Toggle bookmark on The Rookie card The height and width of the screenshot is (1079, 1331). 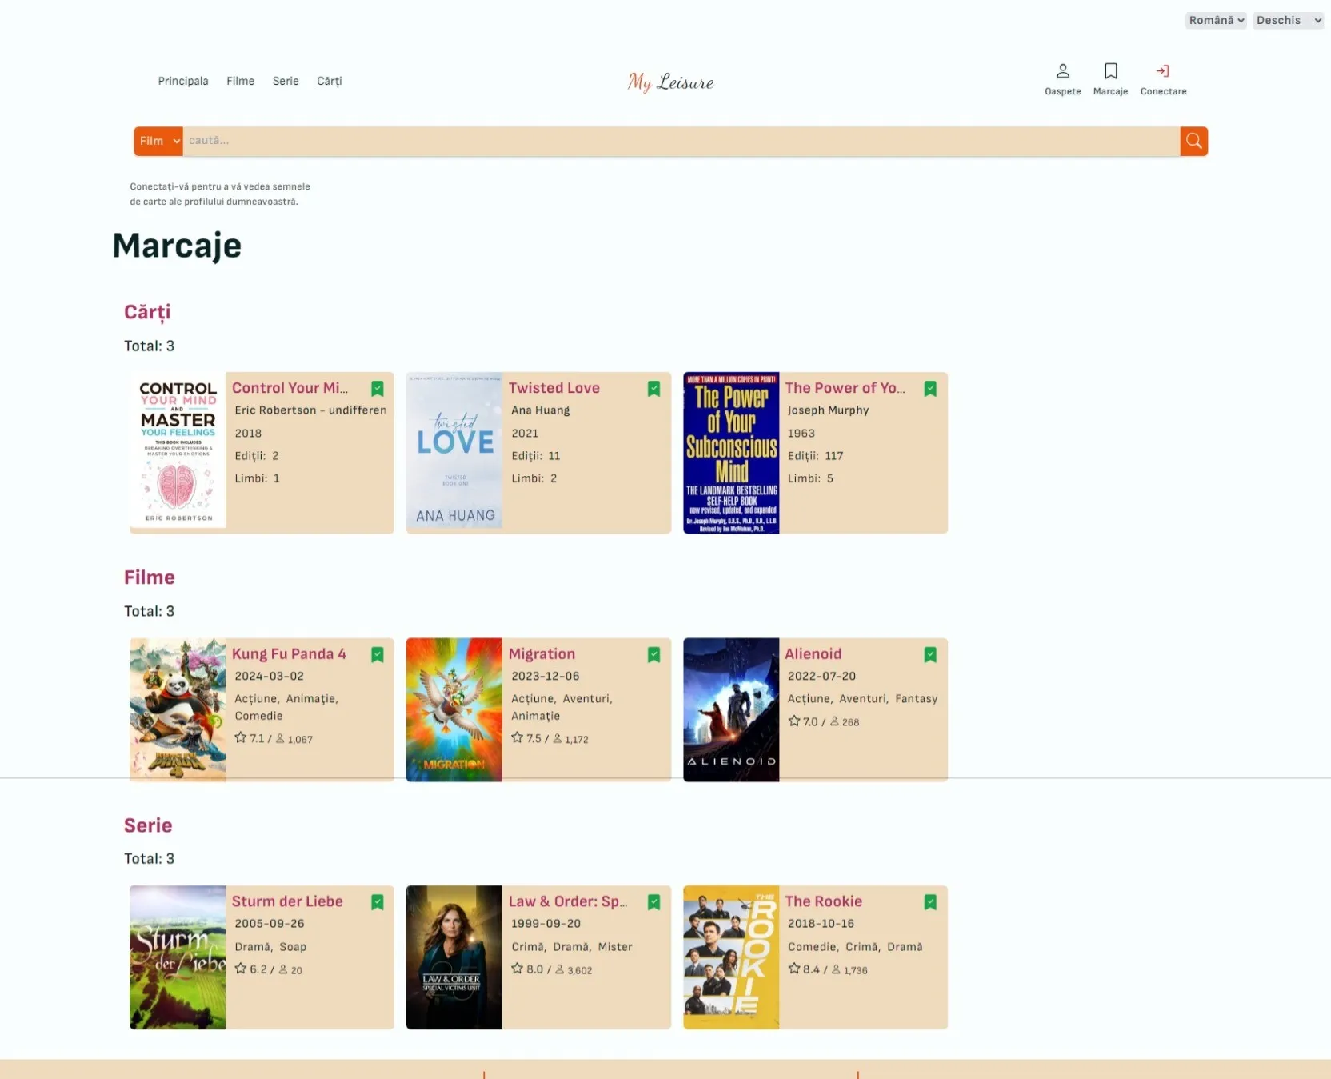(x=930, y=902)
